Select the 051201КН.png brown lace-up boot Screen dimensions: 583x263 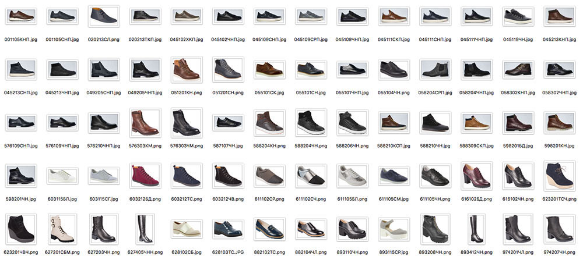[x=187, y=69]
